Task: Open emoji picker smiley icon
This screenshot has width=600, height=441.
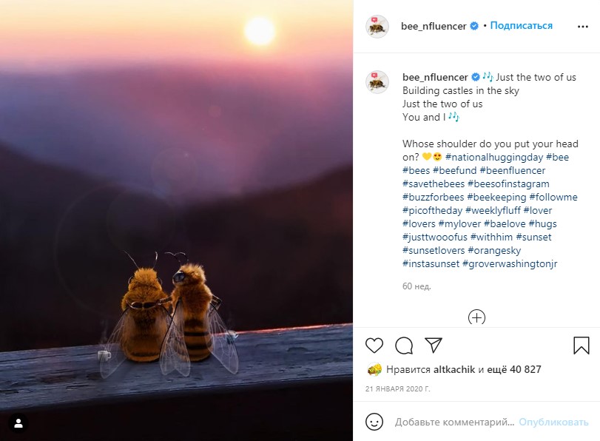Action: pos(375,422)
